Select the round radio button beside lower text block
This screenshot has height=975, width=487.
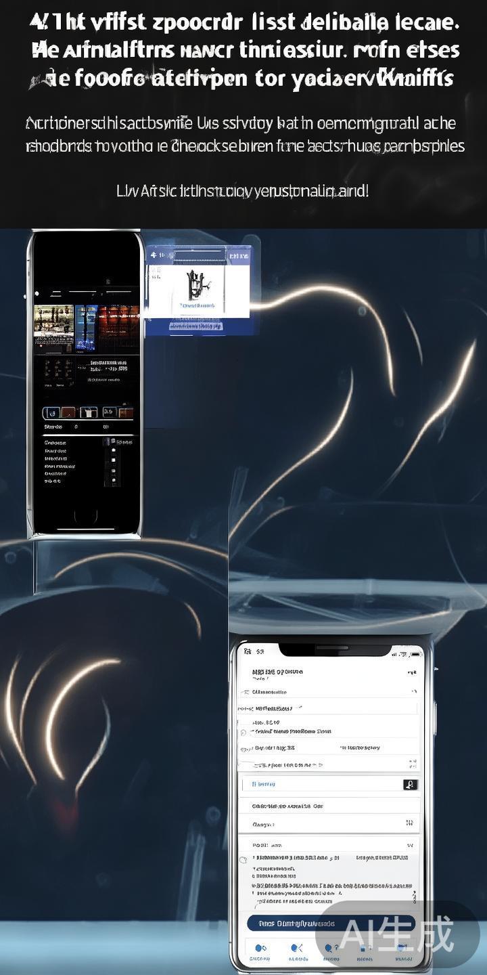[243, 860]
